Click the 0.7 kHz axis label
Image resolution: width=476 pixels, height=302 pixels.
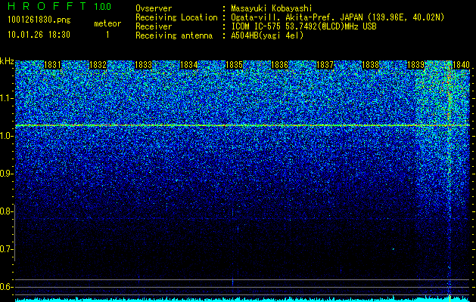point(5,249)
